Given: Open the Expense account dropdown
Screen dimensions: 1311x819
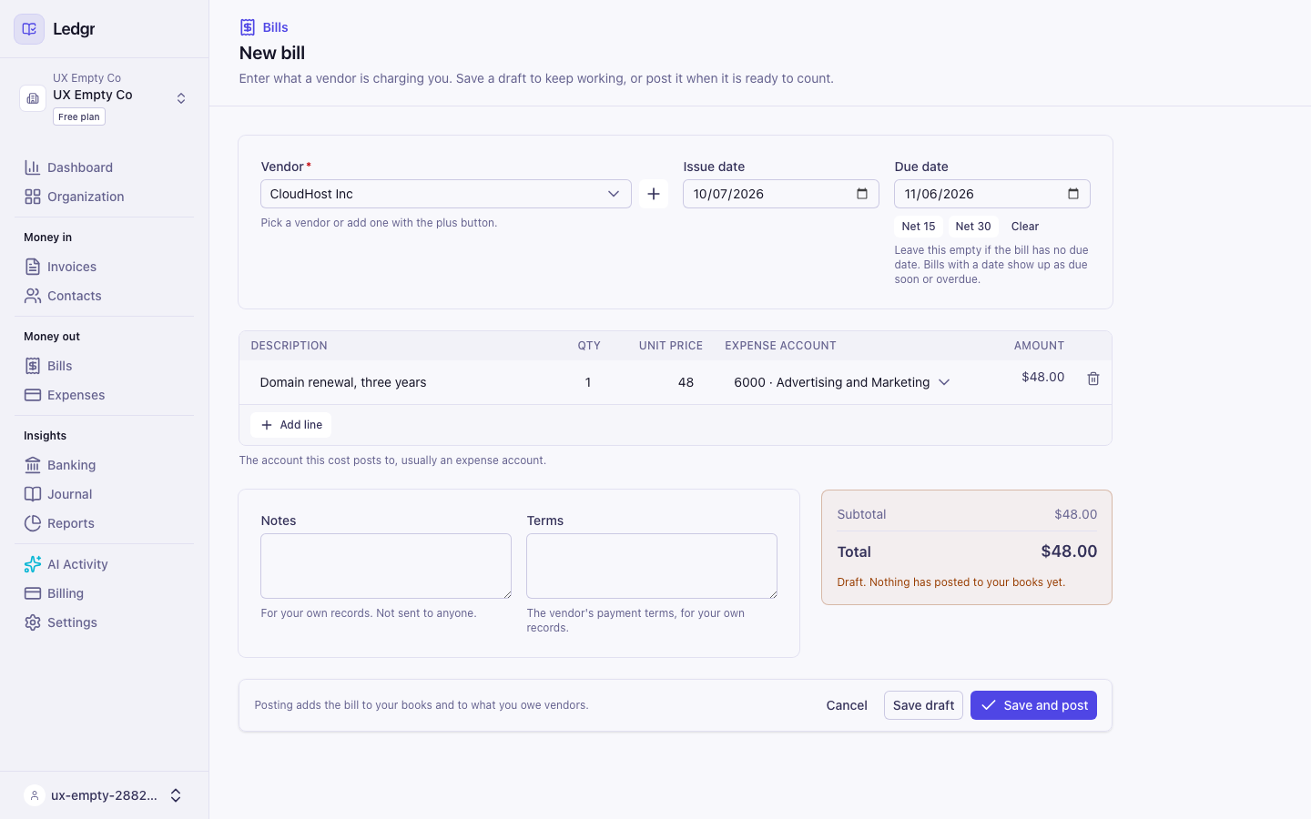Looking at the screenshot, I should [842, 382].
